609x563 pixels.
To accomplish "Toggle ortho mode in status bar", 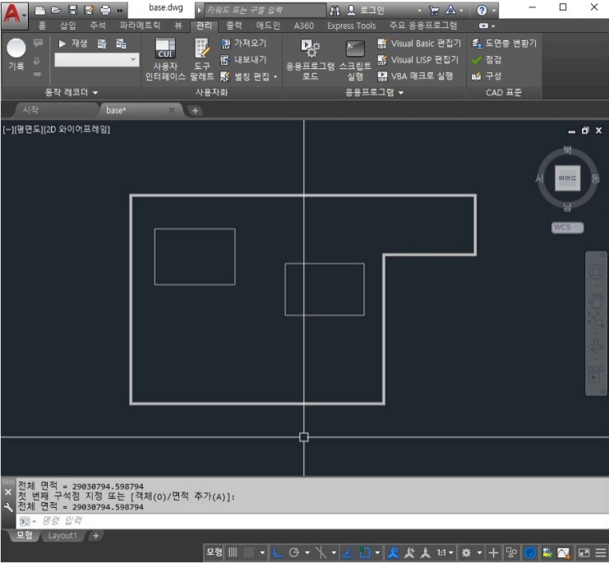I will [277, 552].
